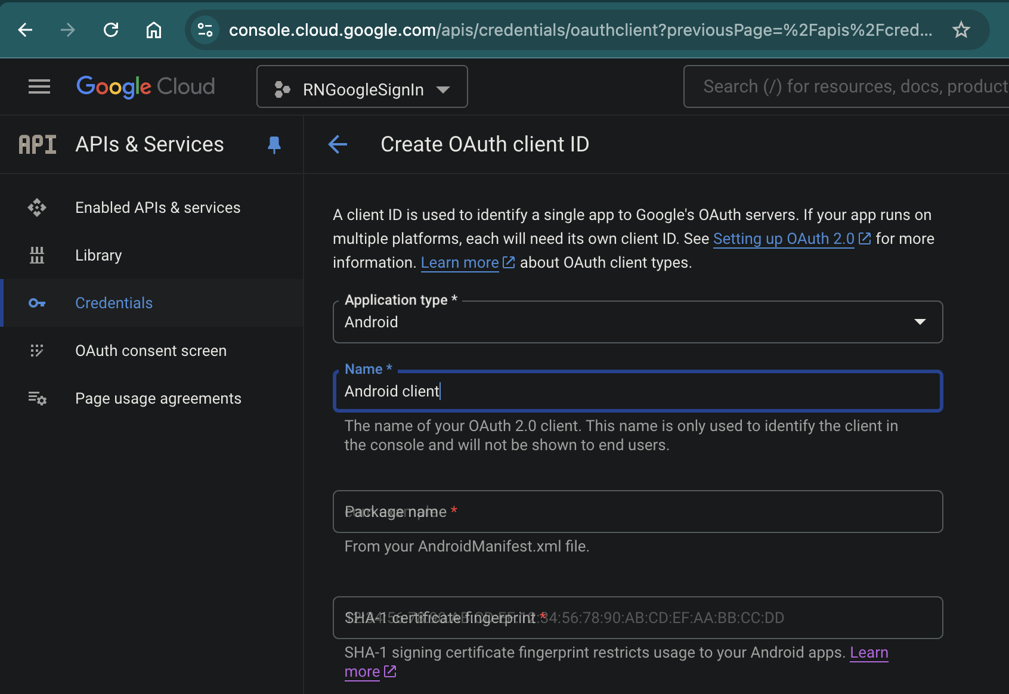Open the Application type dropdown
1009x694 pixels.
point(637,322)
